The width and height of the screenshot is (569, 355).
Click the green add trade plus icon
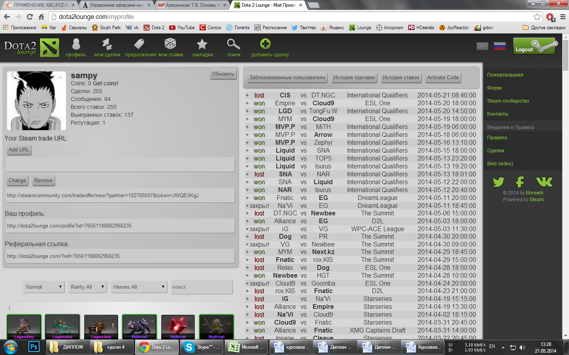point(265,44)
